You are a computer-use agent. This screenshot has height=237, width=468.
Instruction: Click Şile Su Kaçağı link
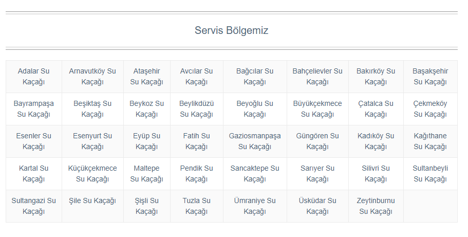tap(92, 200)
